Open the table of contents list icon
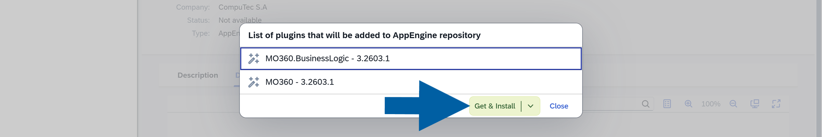The width and height of the screenshot is (822, 137). 667,104
